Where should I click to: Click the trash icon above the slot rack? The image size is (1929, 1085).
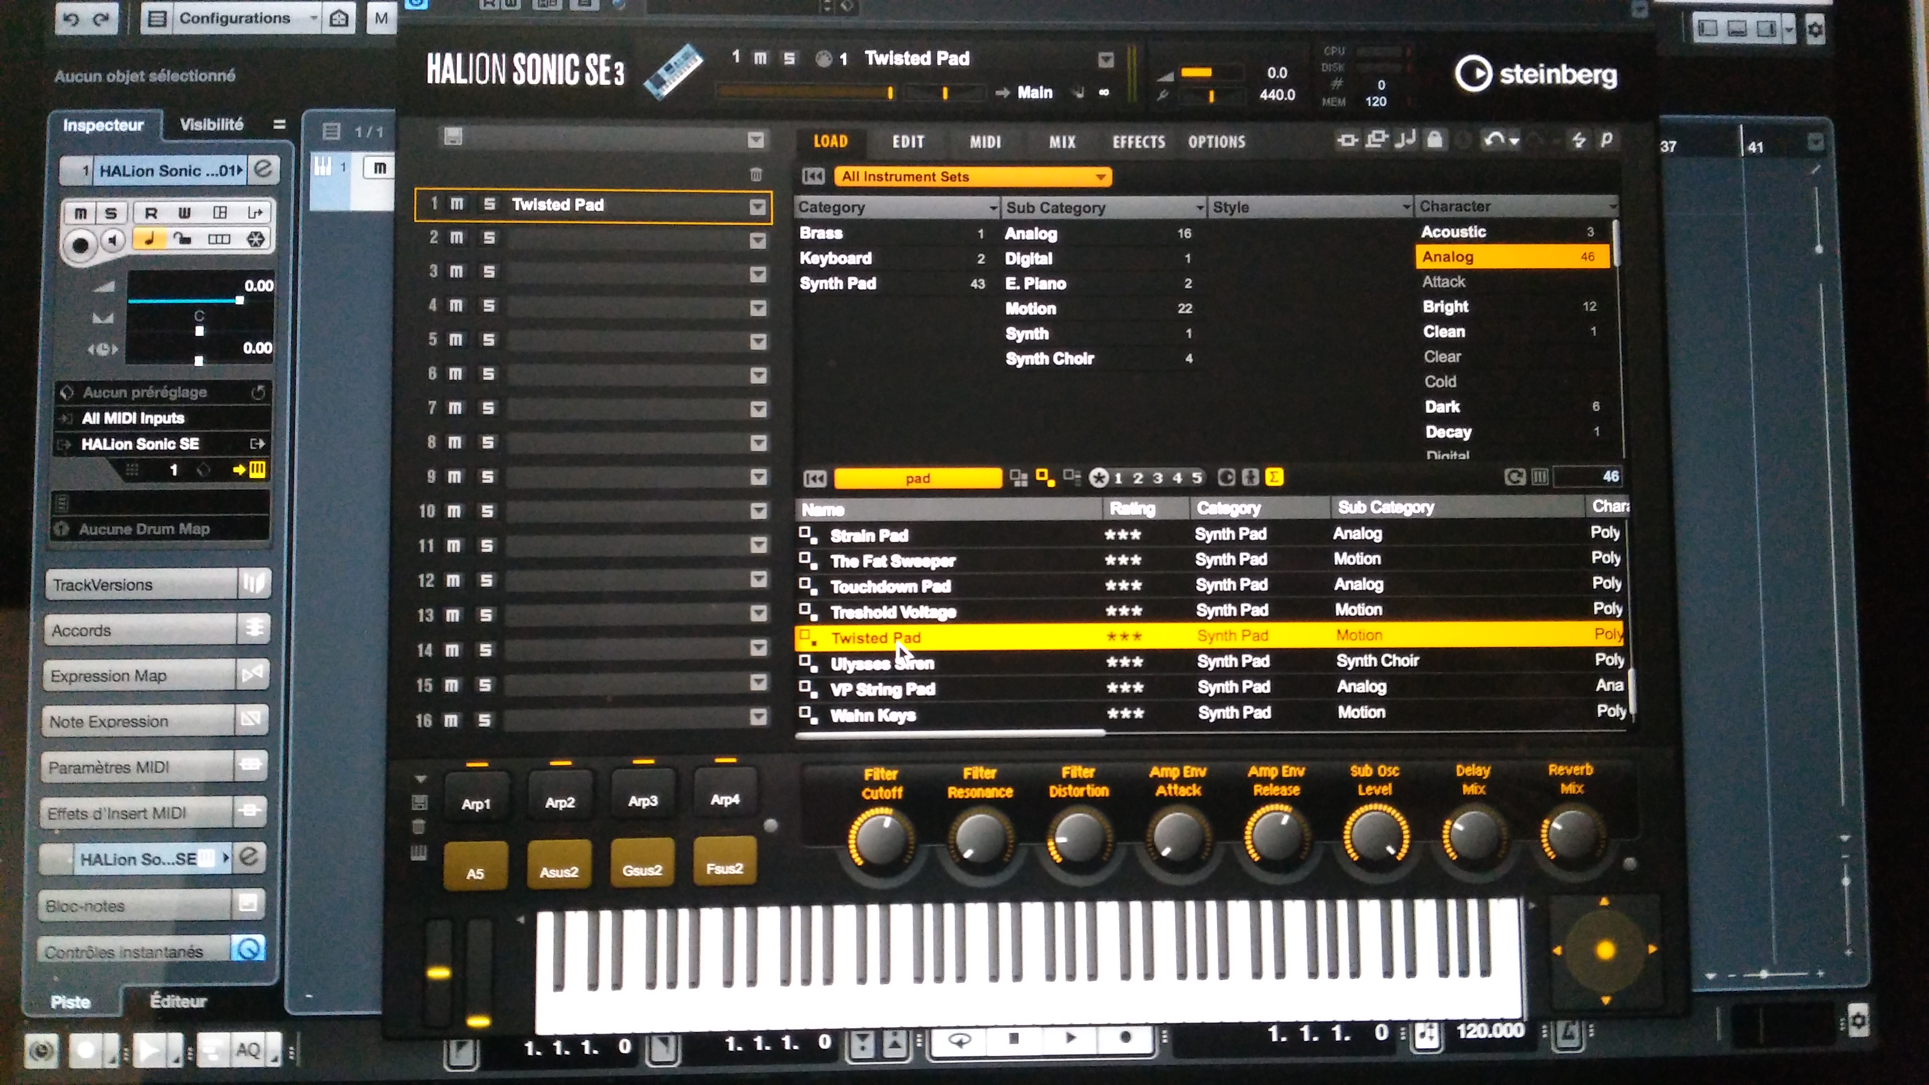click(755, 174)
